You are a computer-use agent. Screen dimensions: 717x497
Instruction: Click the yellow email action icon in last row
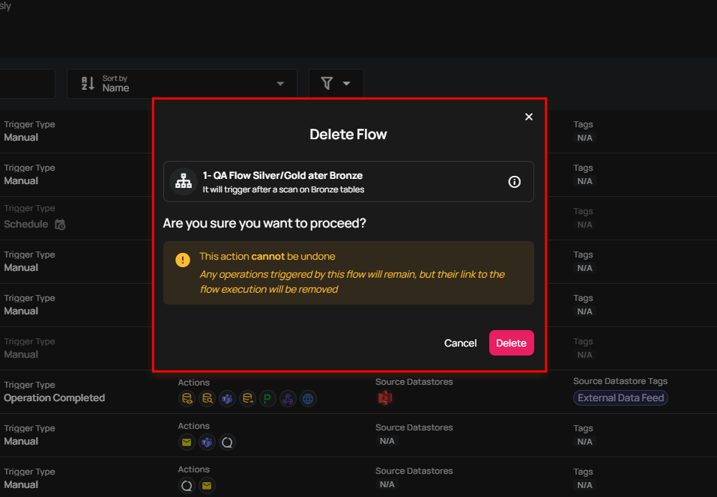pos(207,486)
